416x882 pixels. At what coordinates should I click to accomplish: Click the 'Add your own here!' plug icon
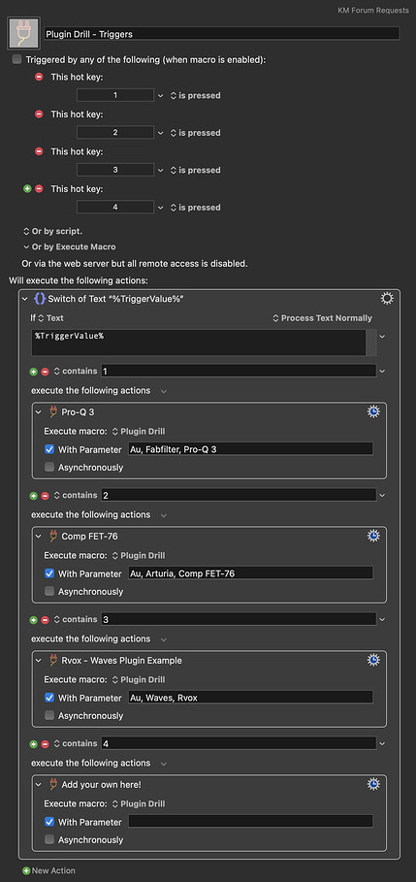click(53, 784)
